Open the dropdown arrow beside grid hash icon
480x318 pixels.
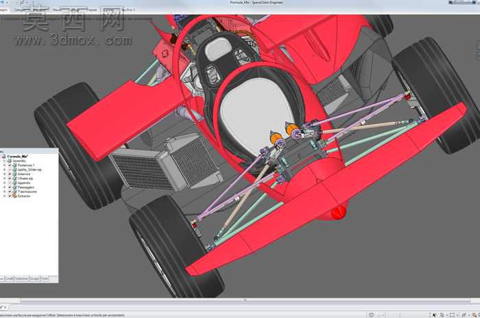coord(469,315)
